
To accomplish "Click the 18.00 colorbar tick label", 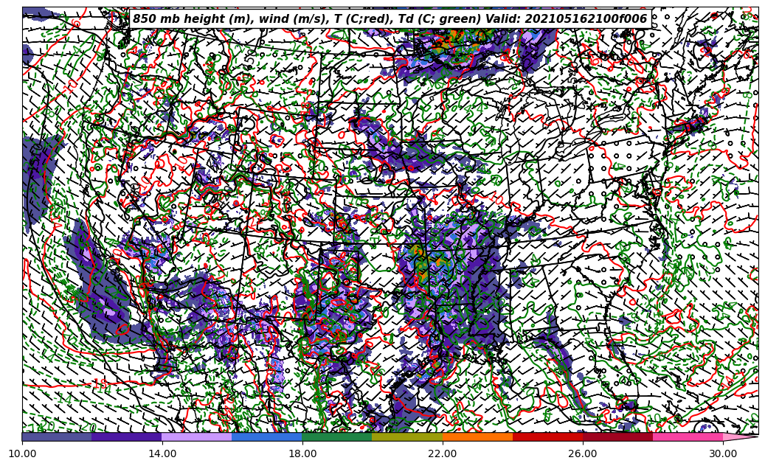I will 302,453.
